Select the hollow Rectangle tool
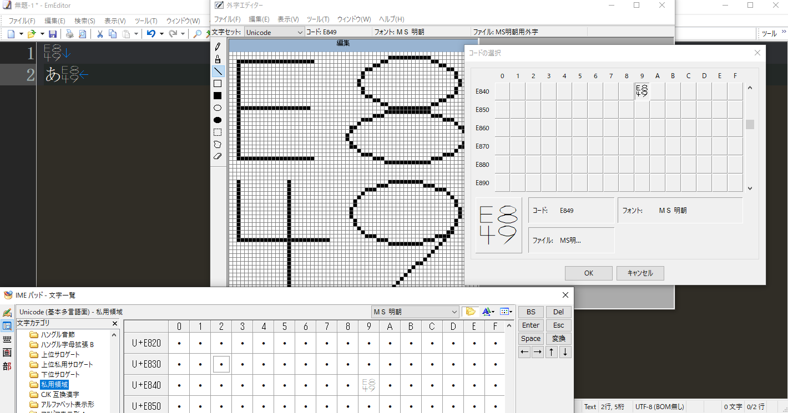Screen dimensions: 788x413 (x=218, y=83)
